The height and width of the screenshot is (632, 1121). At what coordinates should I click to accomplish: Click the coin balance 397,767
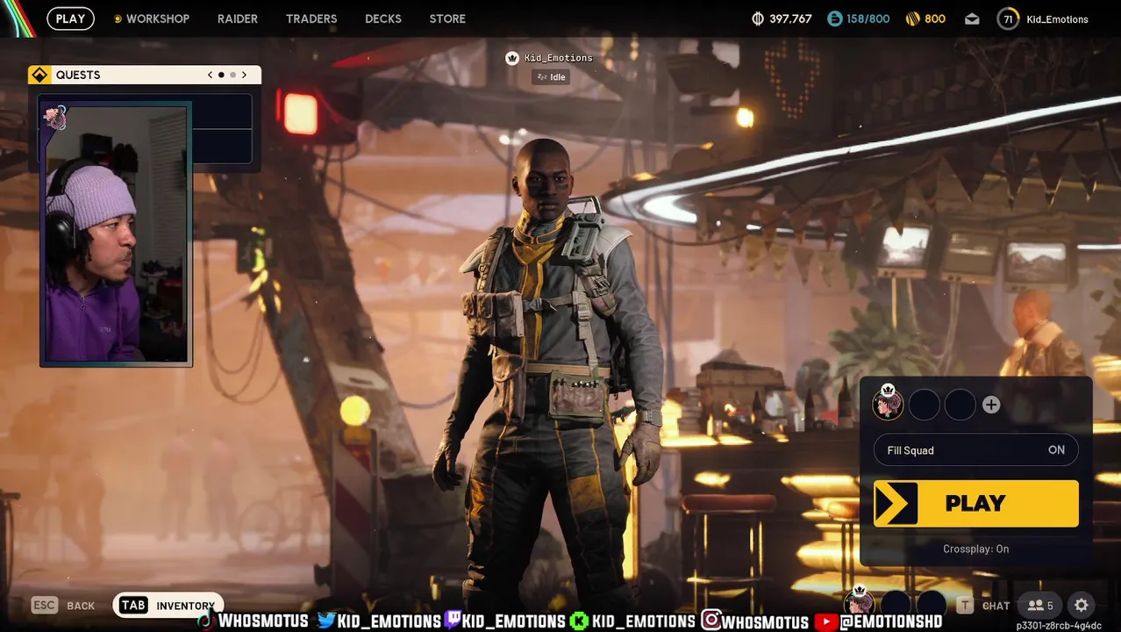point(782,18)
